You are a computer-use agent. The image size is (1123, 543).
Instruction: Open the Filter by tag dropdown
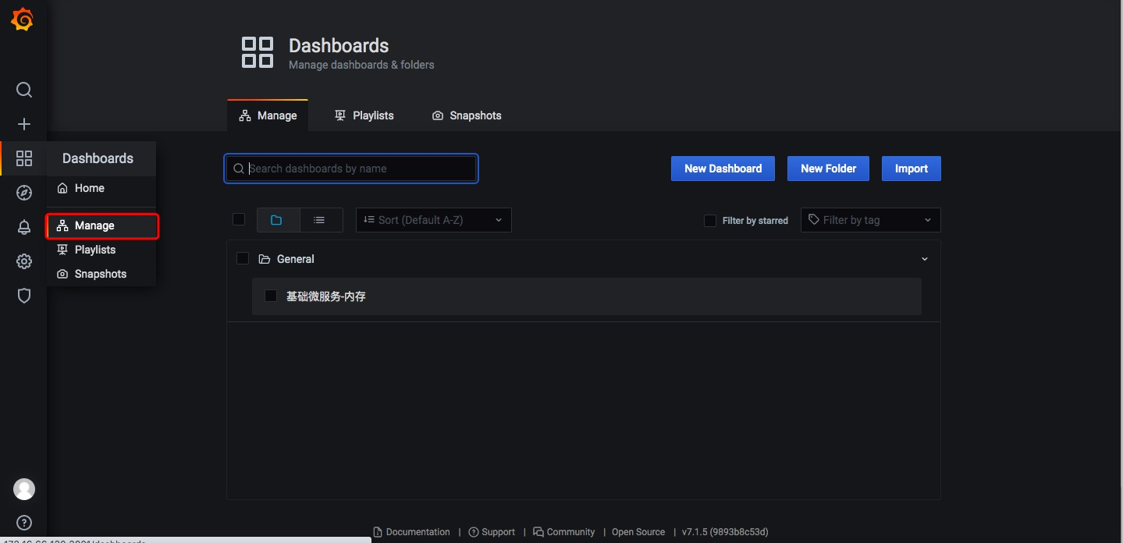point(871,220)
